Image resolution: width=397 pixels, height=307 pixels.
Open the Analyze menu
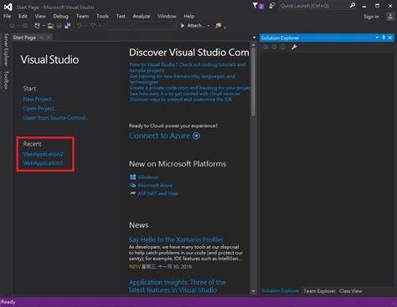[x=142, y=16]
